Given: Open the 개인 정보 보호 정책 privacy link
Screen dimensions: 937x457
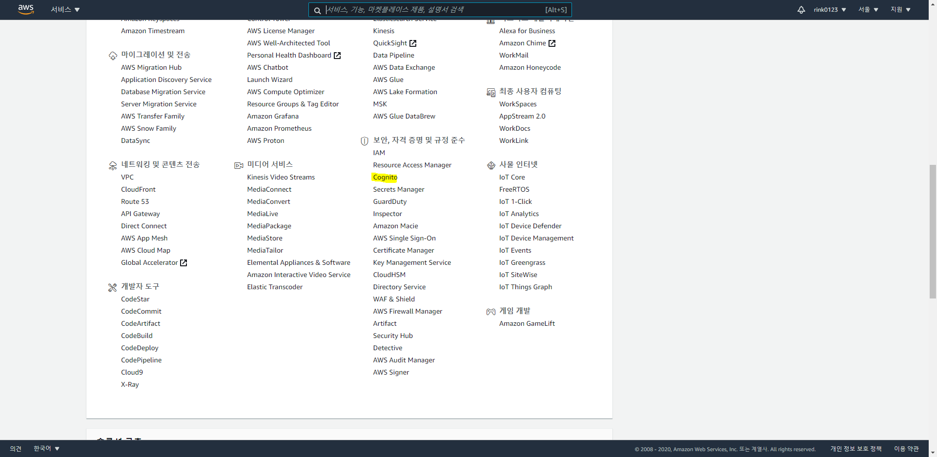Looking at the screenshot, I should (856, 449).
